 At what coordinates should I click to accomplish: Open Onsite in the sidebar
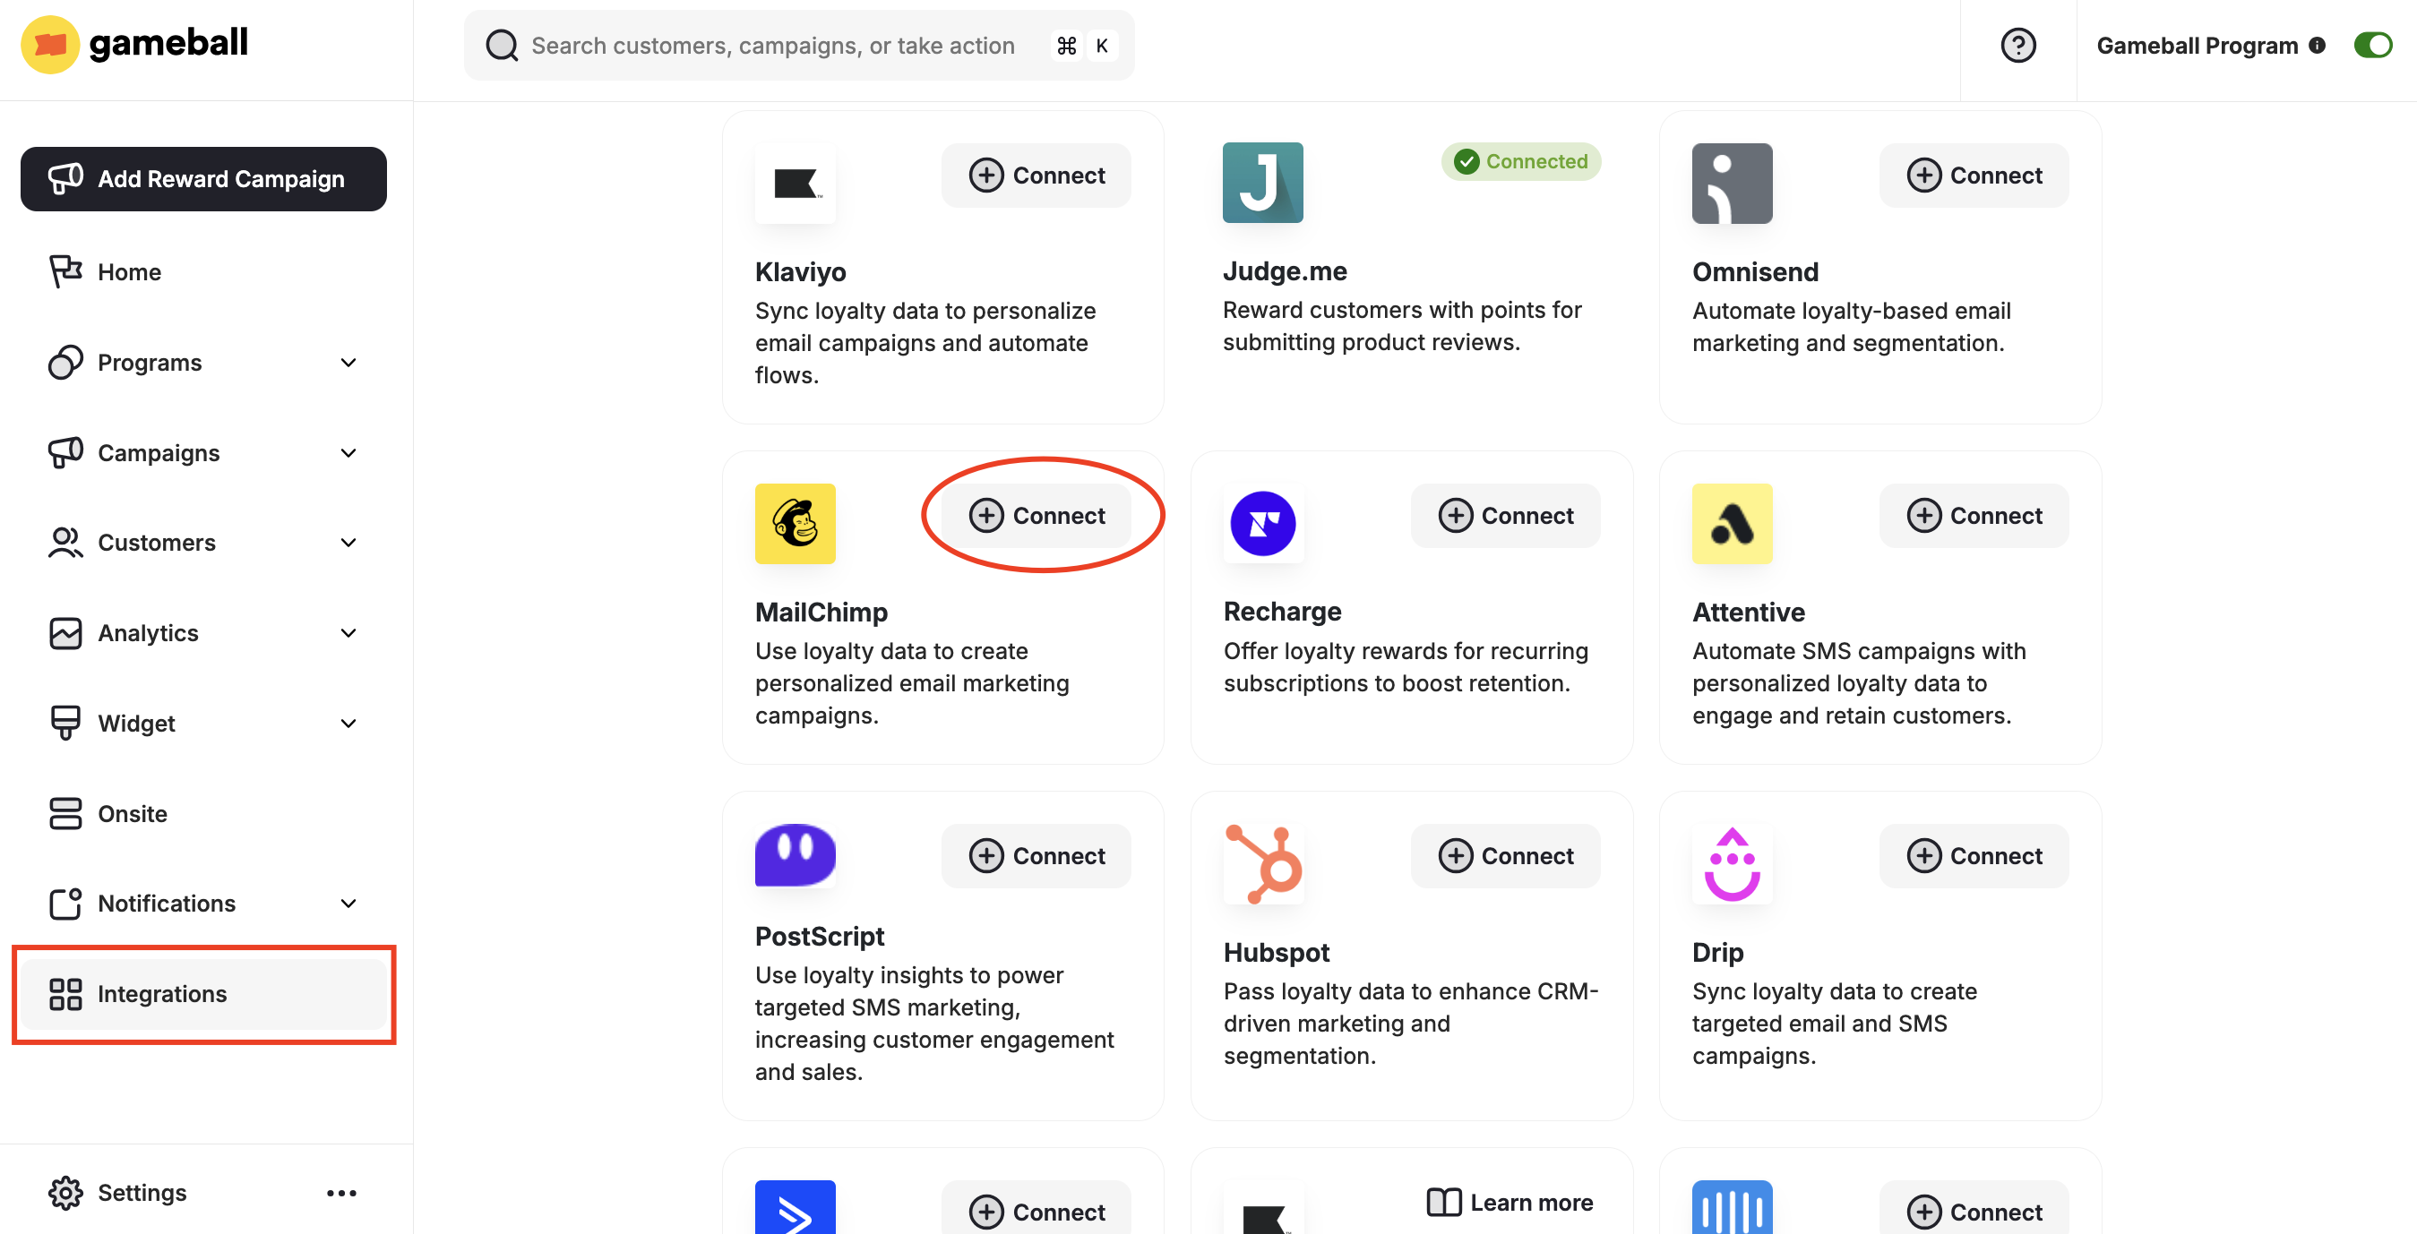(x=133, y=813)
